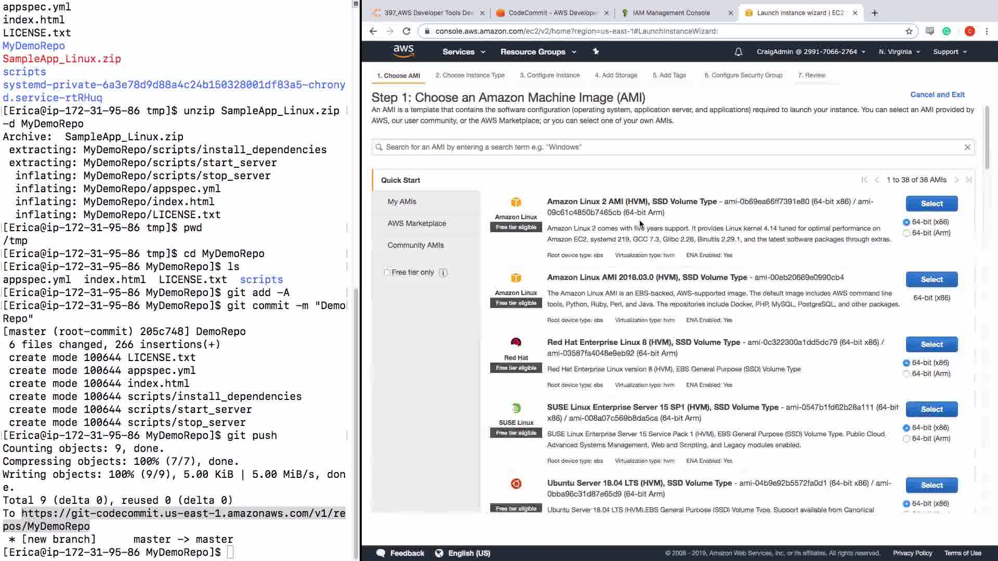This screenshot has width=998, height=561.
Task: Expand the Services dropdown menu
Action: pos(464,52)
